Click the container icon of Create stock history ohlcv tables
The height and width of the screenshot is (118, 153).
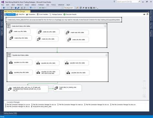point(9,26)
